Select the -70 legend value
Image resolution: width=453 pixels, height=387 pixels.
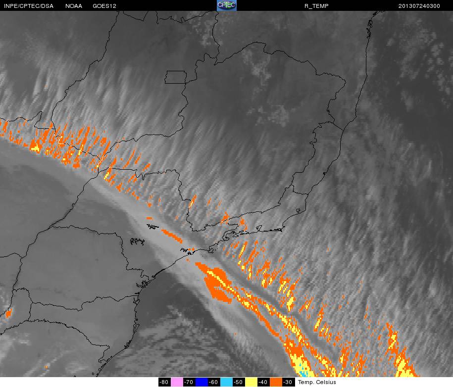[189, 382]
